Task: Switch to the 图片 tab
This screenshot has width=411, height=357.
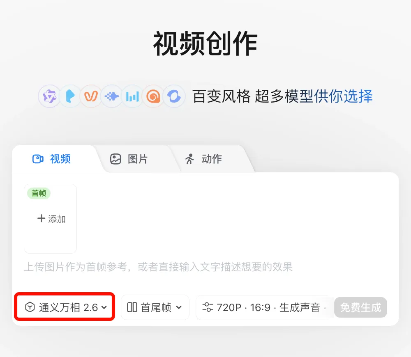Action: click(x=129, y=159)
